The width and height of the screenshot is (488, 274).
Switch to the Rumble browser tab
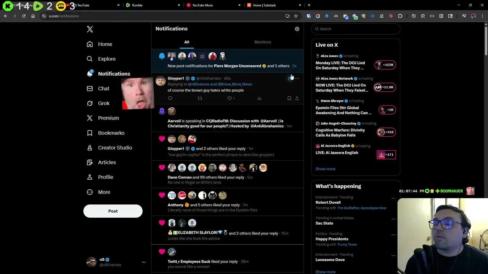[x=152, y=5]
